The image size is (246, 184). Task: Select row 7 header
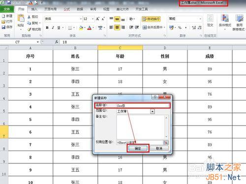[x=4, y=132]
